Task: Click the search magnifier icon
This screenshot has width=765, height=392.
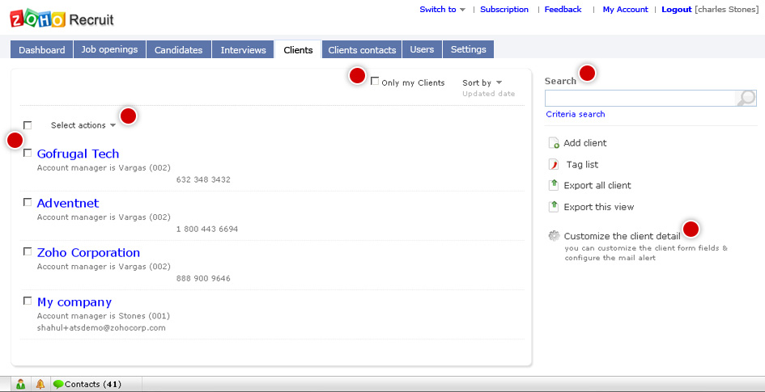Action: [746, 99]
